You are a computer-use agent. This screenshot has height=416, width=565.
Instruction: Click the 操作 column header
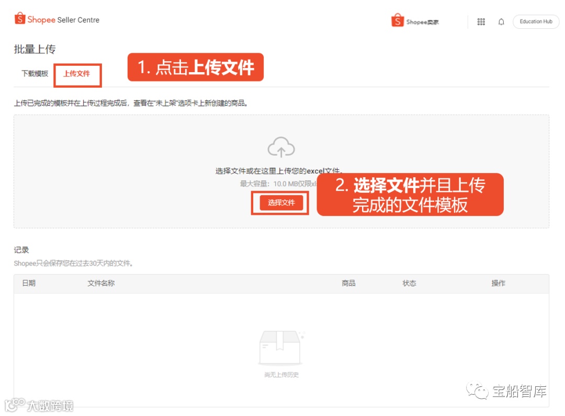click(499, 283)
